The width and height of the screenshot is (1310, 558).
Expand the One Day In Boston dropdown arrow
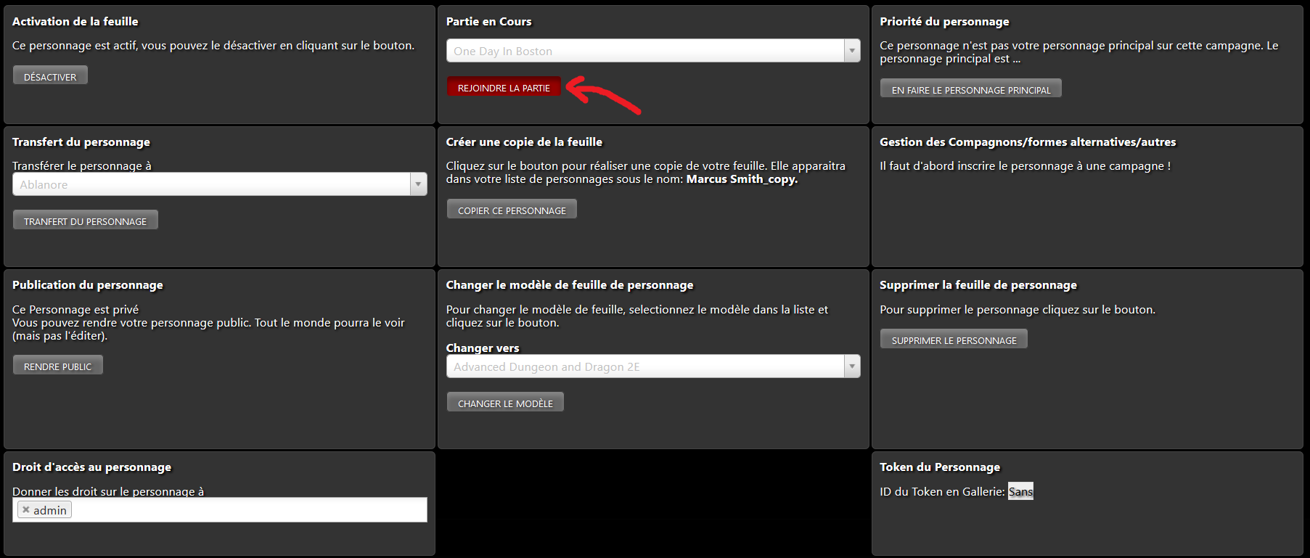pos(852,51)
